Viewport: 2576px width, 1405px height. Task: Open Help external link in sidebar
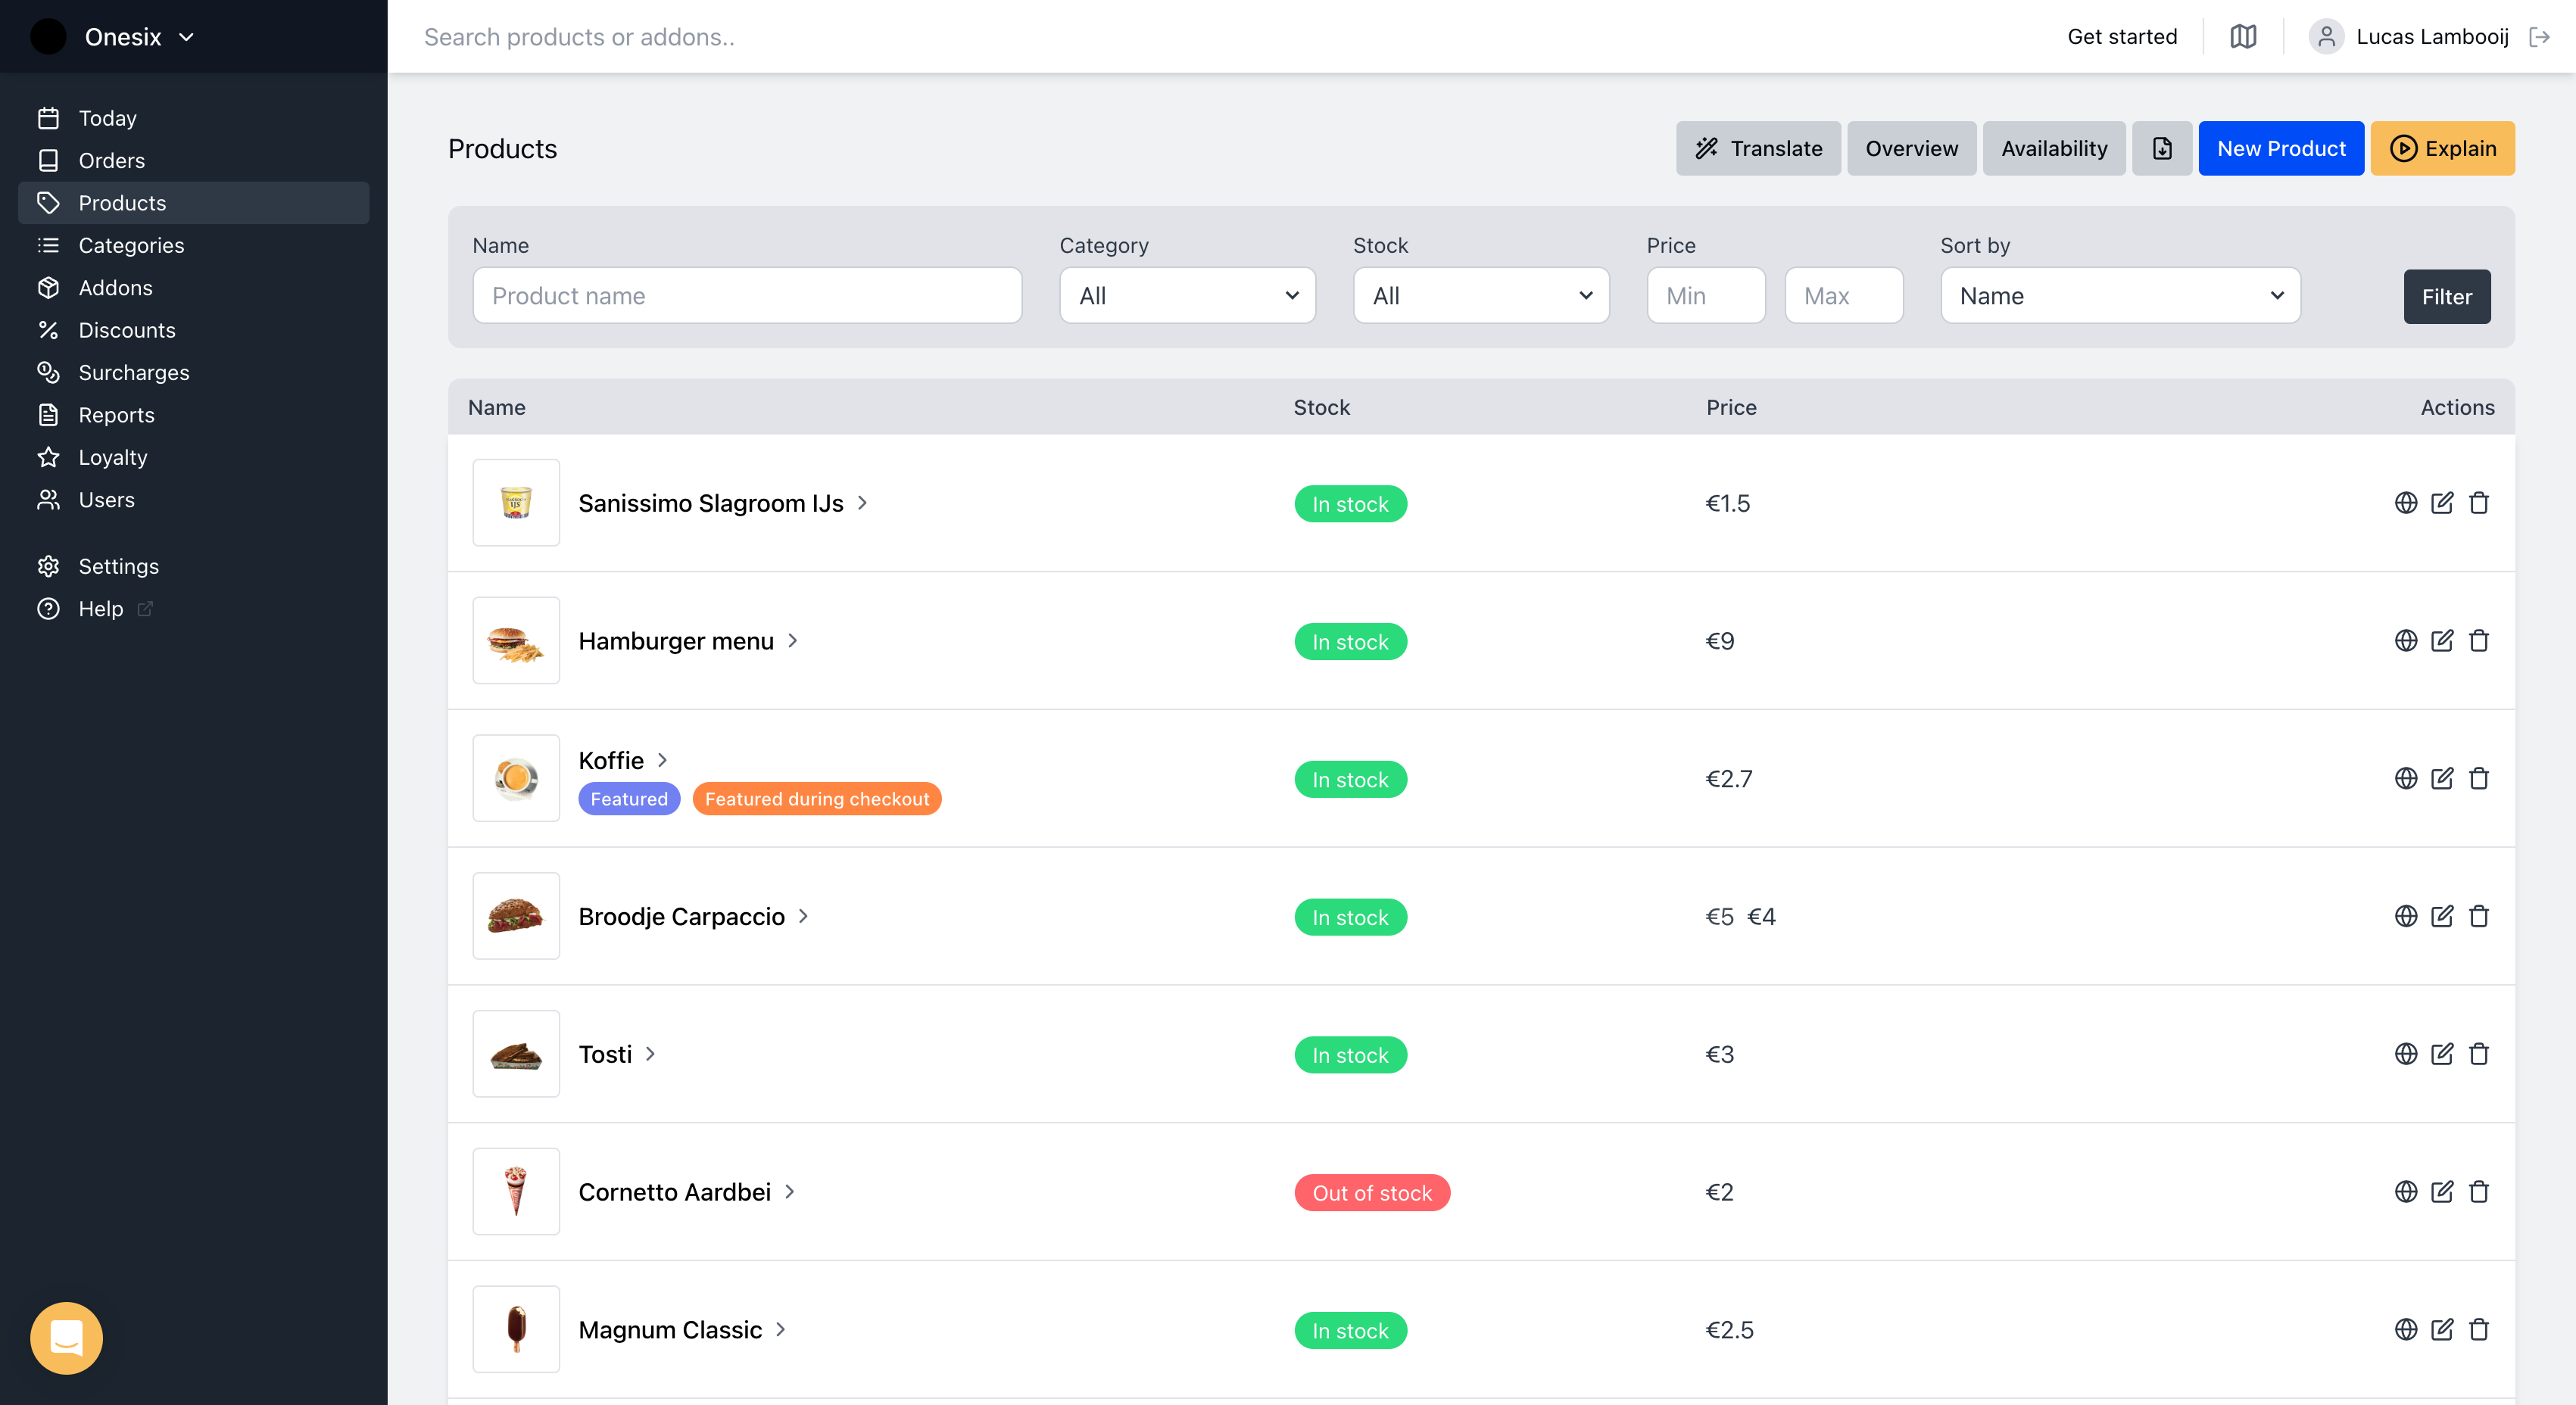194,609
